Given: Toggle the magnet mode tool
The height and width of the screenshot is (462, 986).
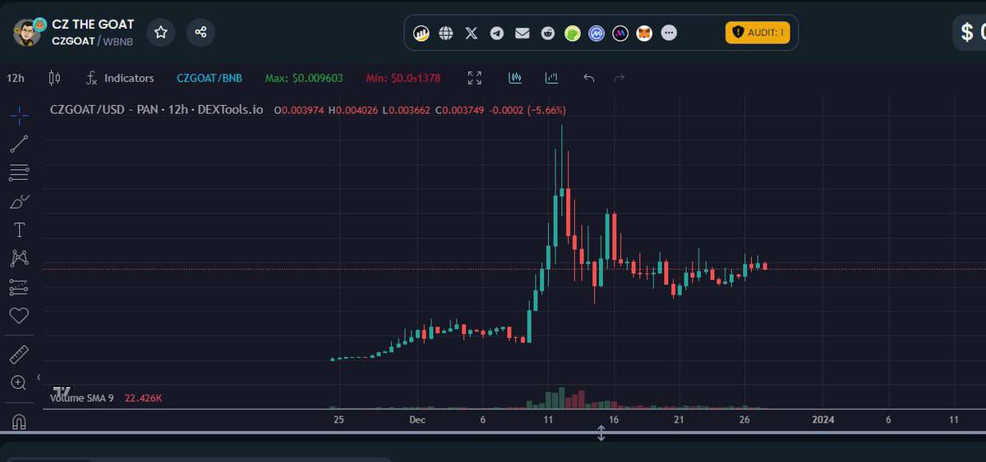Looking at the screenshot, I should tap(20, 422).
